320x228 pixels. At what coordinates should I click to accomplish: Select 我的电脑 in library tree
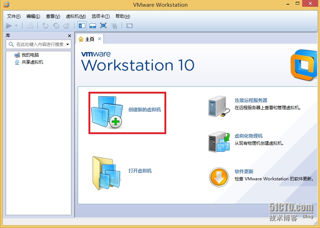tap(30, 55)
